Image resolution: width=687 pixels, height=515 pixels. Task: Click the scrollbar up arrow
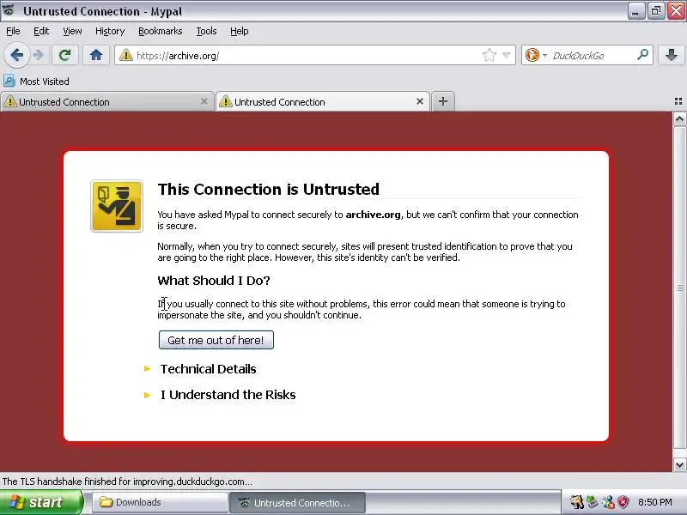point(679,119)
